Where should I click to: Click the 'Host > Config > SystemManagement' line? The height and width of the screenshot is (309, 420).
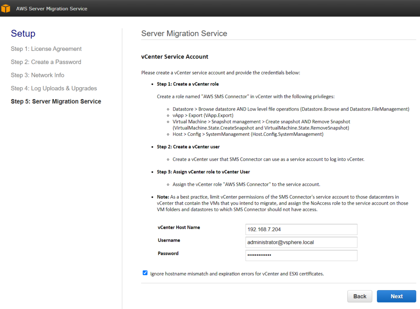click(248, 134)
